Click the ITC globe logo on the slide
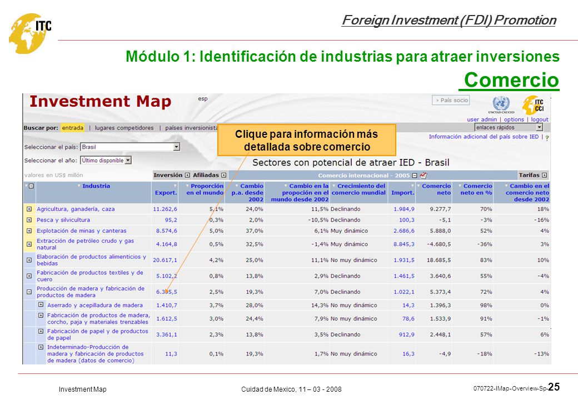This screenshot has width=578, height=400. click(30, 33)
